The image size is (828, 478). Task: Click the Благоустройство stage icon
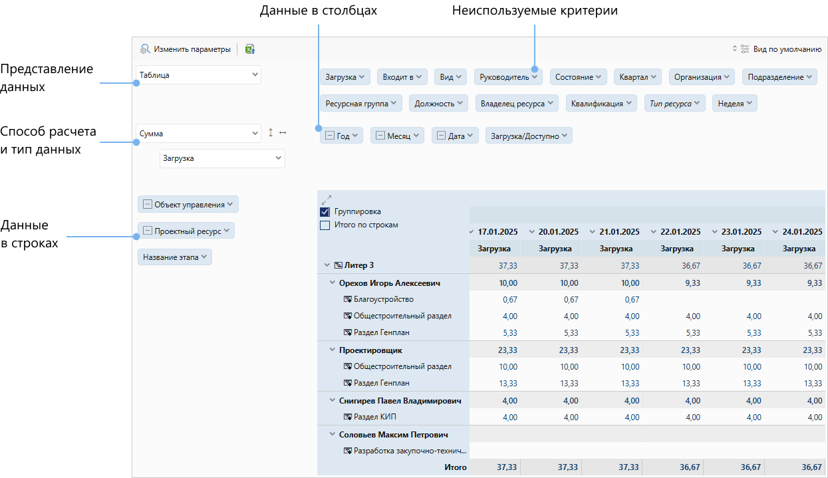point(347,299)
